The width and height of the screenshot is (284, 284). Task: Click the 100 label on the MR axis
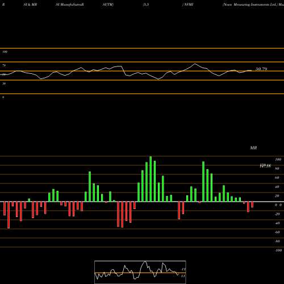pyautogui.click(x=278, y=160)
